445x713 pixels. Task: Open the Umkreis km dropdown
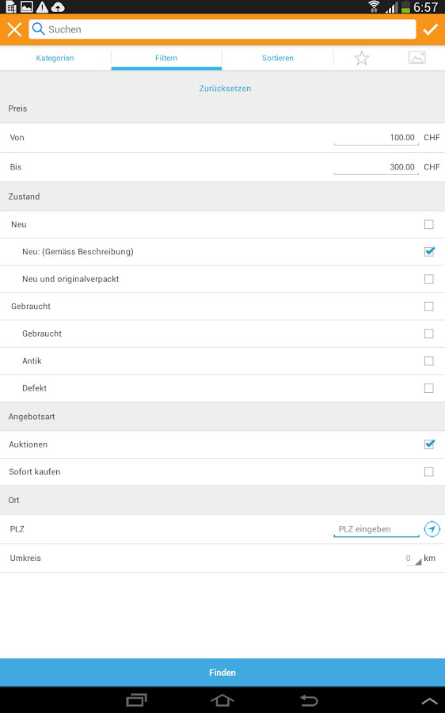pos(413,559)
